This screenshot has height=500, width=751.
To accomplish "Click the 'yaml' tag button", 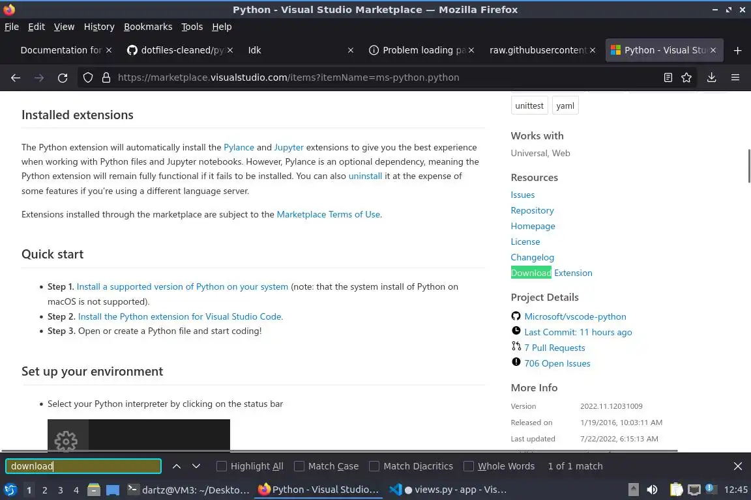I will tap(565, 105).
